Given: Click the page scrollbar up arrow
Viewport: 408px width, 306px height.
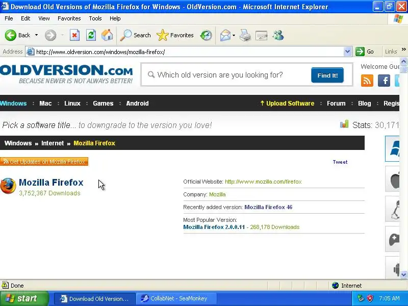Looking at the screenshot, I should point(403,61).
